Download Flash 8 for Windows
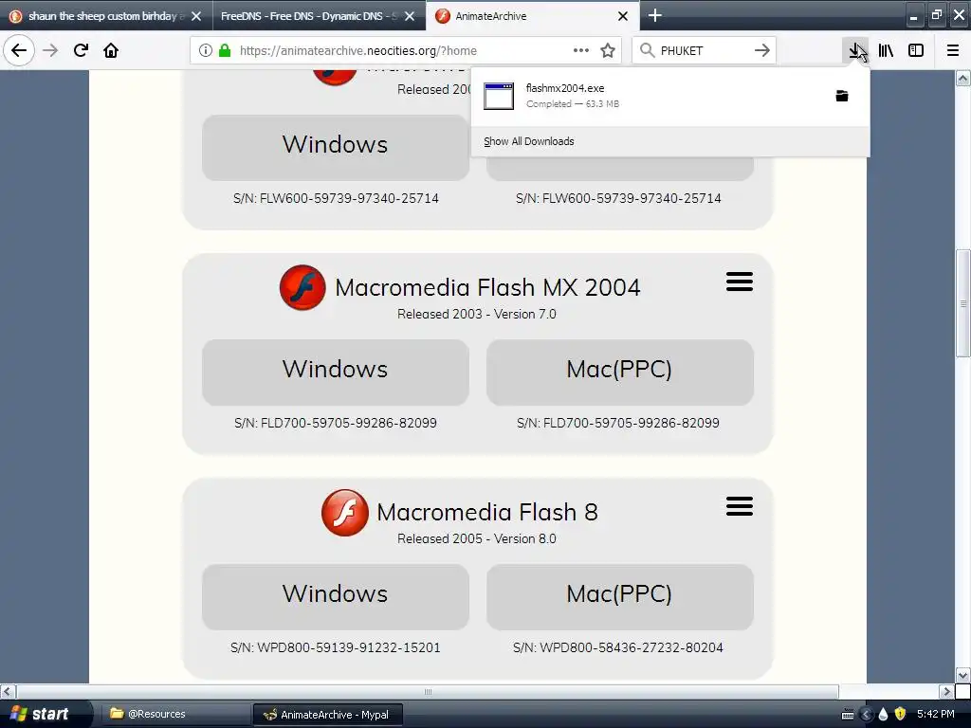The image size is (971, 728). tap(335, 597)
